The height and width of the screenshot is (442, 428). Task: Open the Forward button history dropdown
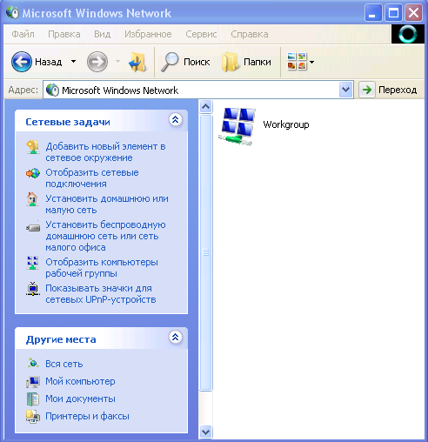117,62
